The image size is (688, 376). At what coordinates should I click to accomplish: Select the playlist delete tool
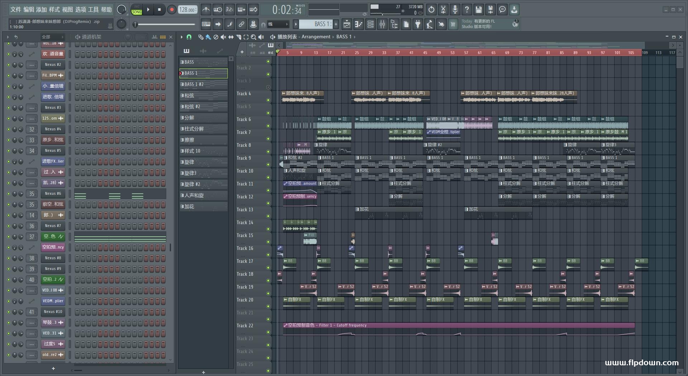tap(216, 37)
